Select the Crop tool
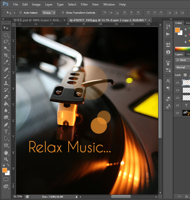This screenshot has width=190, height=200. coord(6,55)
